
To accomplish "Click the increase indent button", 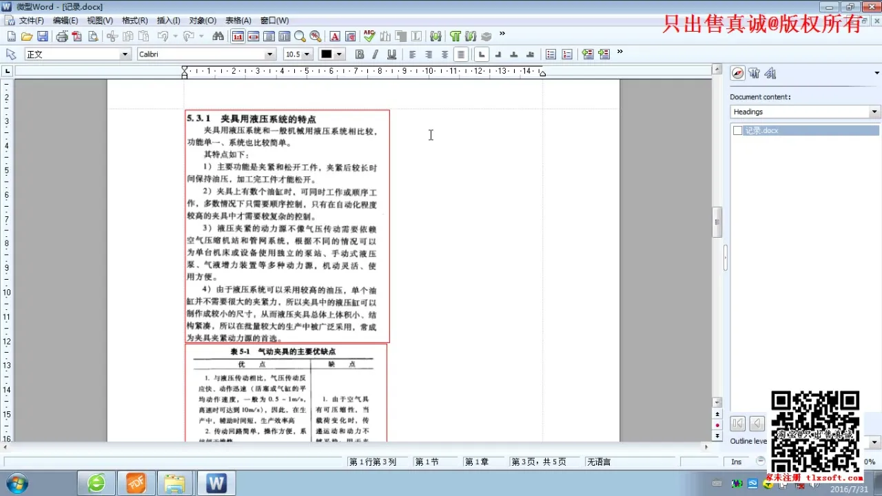I will point(604,54).
